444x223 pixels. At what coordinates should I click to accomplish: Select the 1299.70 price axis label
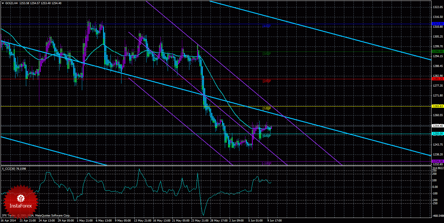[438, 46]
